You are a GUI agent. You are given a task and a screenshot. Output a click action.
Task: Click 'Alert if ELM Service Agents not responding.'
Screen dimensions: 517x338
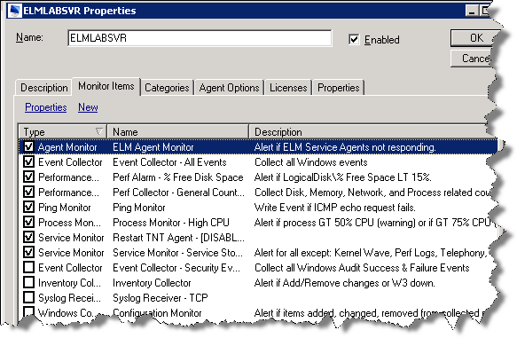(345, 147)
